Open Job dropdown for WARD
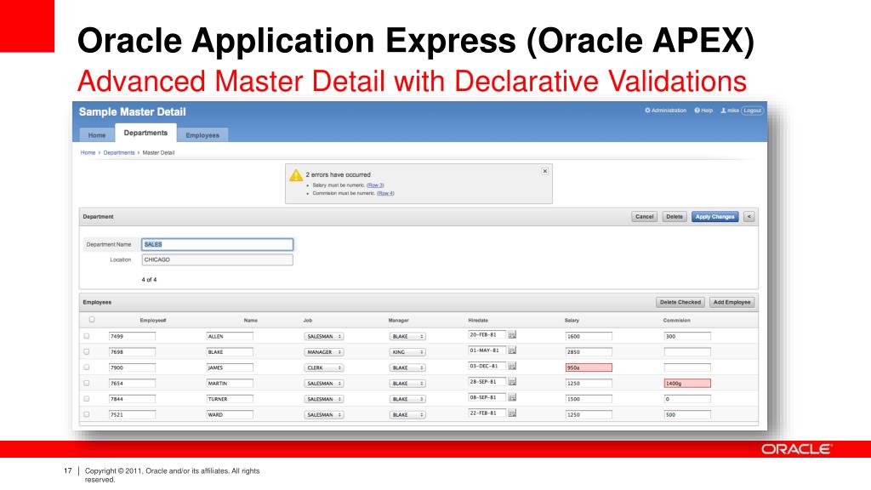 click(324, 415)
